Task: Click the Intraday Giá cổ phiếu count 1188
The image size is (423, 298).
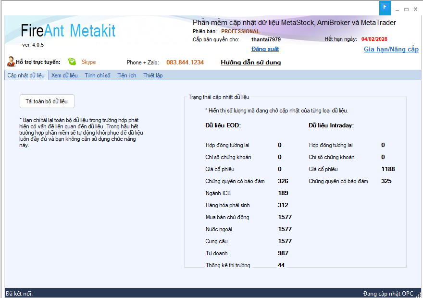Action: point(388,169)
